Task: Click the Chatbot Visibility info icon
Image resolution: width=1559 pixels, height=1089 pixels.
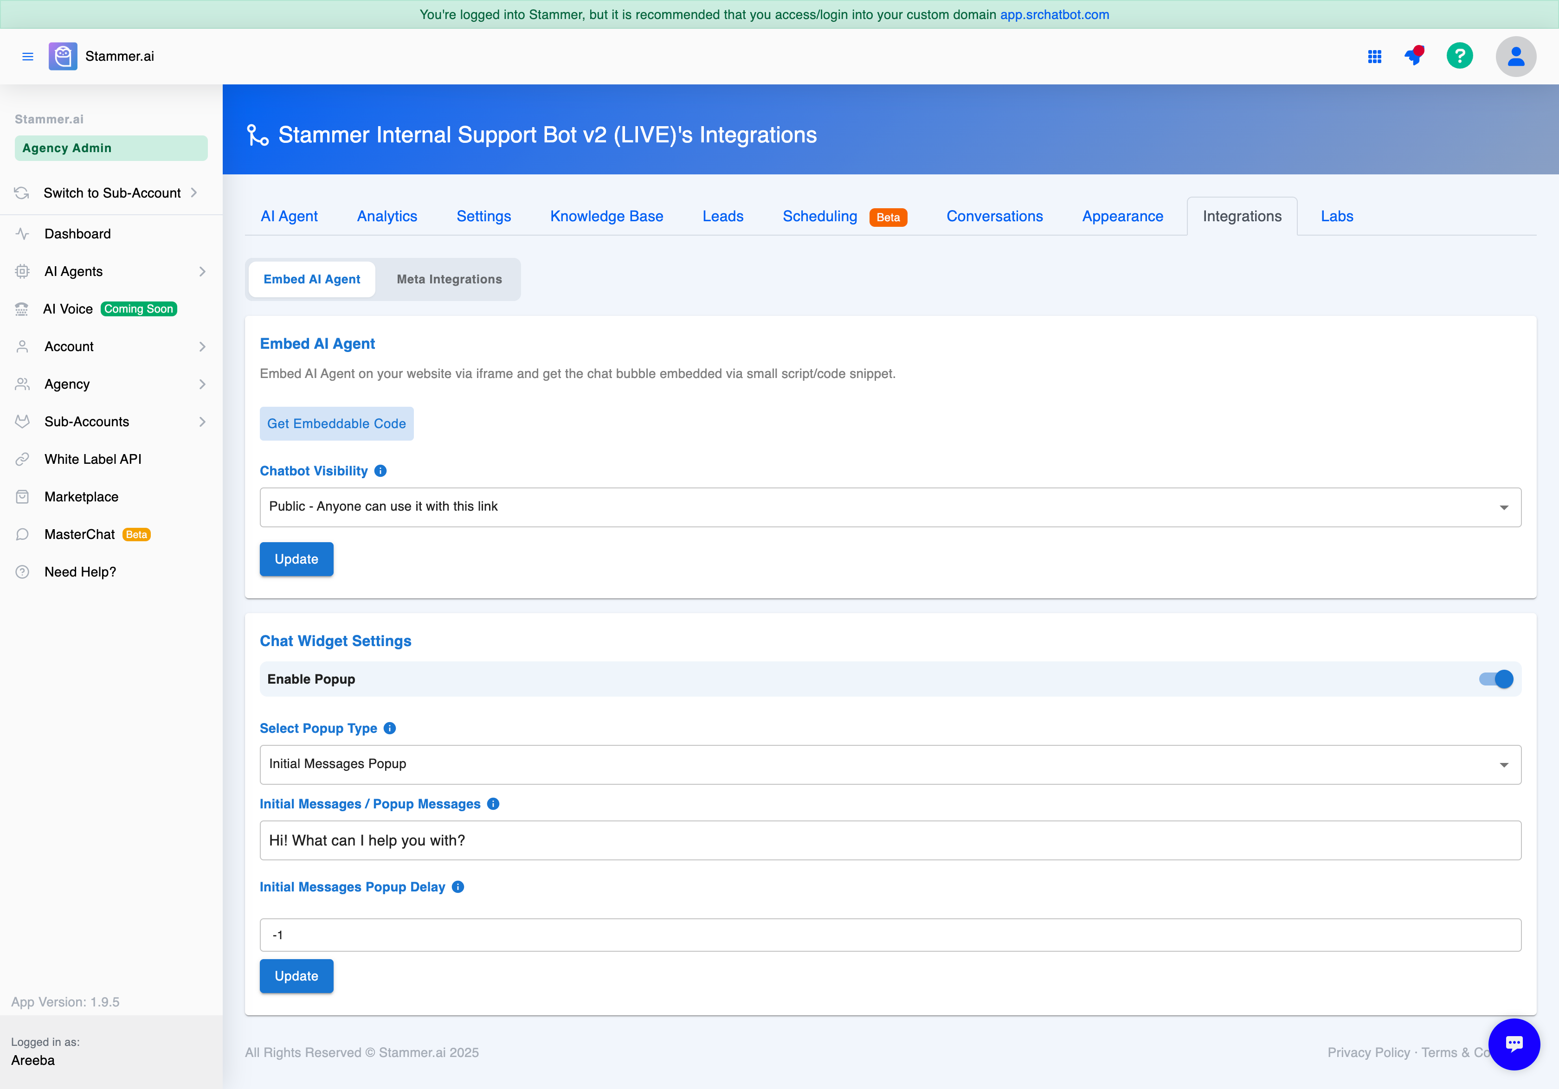Action: [380, 471]
